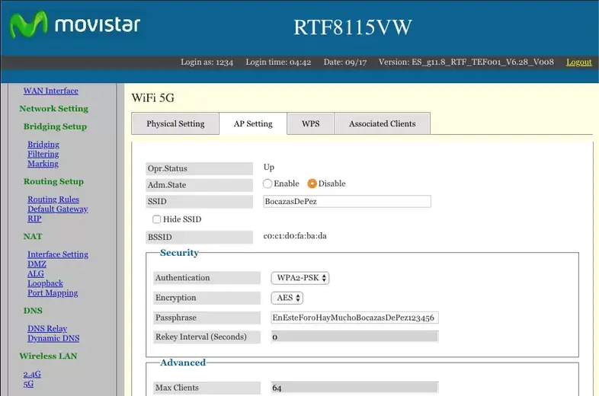The height and width of the screenshot is (396, 599).
Task: Click the Passphrase input field
Action: (354, 318)
